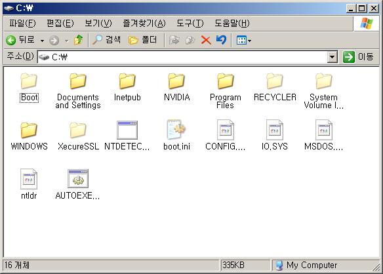Open the 도구(T) menu
Image resolution: width=383 pixels, height=274 pixels.
(190, 24)
